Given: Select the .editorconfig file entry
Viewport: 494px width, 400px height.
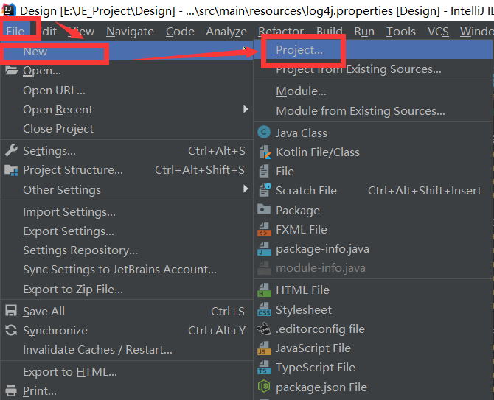Looking at the screenshot, I should (x=320, y=329).
